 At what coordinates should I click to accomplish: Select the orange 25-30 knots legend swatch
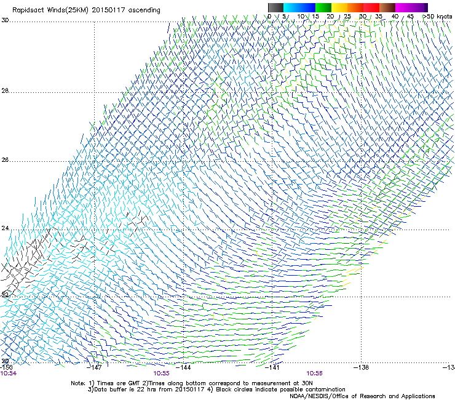tap(355, 7)
